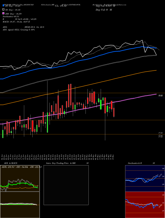Click the 'ADX: 23.81 +DY: 14.04 -DY: 22.81' readout
The width and height of the screenshot is (165, 218).
click(x=21, y=167)
